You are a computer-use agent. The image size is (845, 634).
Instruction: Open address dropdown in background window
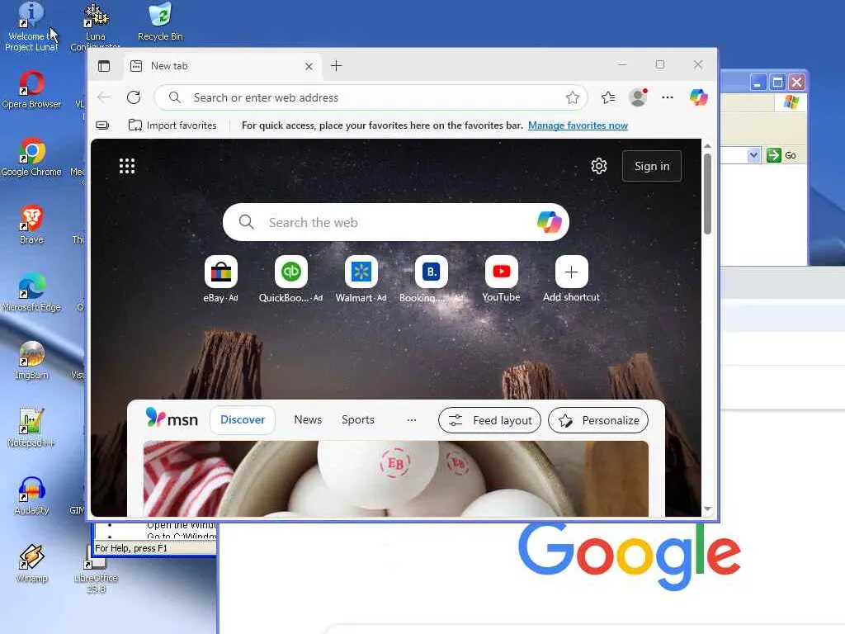pos(753,155)
